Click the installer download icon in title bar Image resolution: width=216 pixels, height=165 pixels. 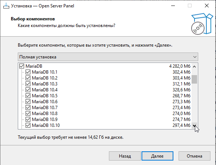pyautogui.click(x=6, y=6)
